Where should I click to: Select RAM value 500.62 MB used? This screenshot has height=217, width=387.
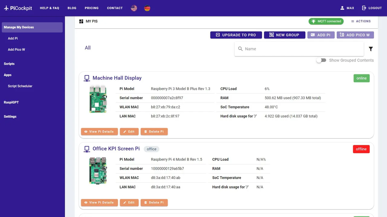(293, 98)
